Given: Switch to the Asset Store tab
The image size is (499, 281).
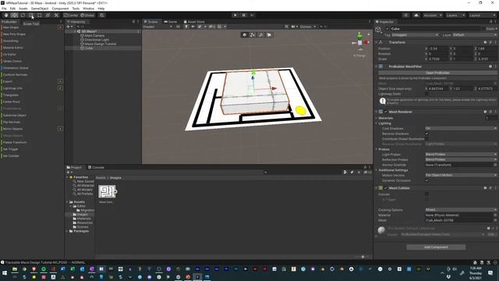Looking at the screenshot, I should coord(194,22).
